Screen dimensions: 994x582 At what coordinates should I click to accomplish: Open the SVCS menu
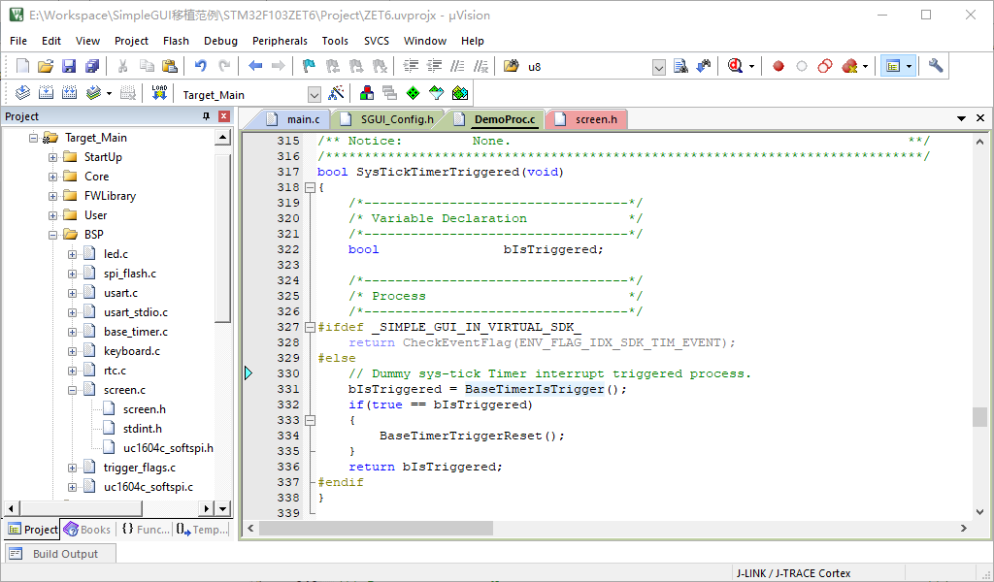pos(377,41)
